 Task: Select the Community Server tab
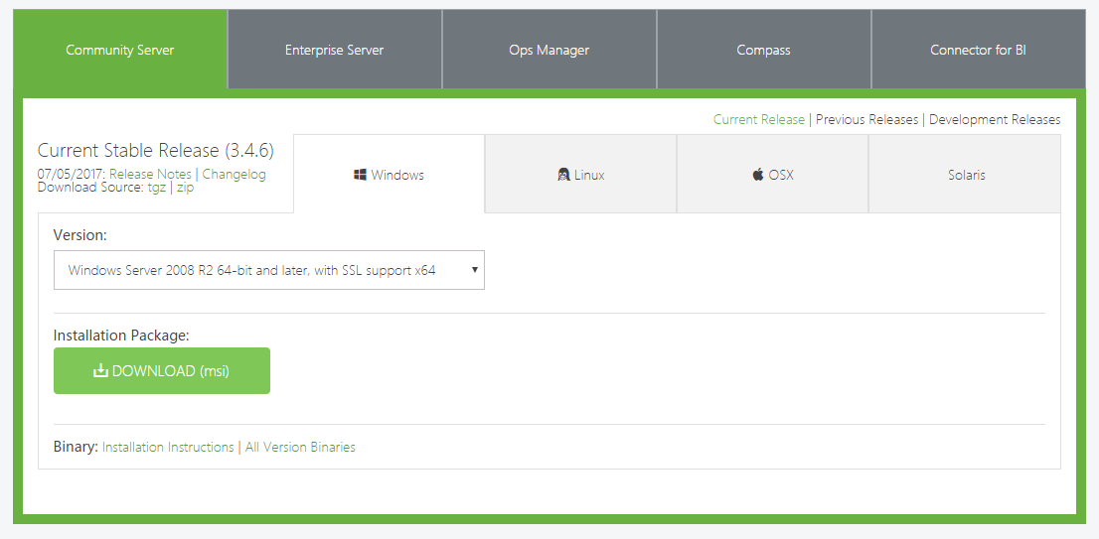[119, 50]
